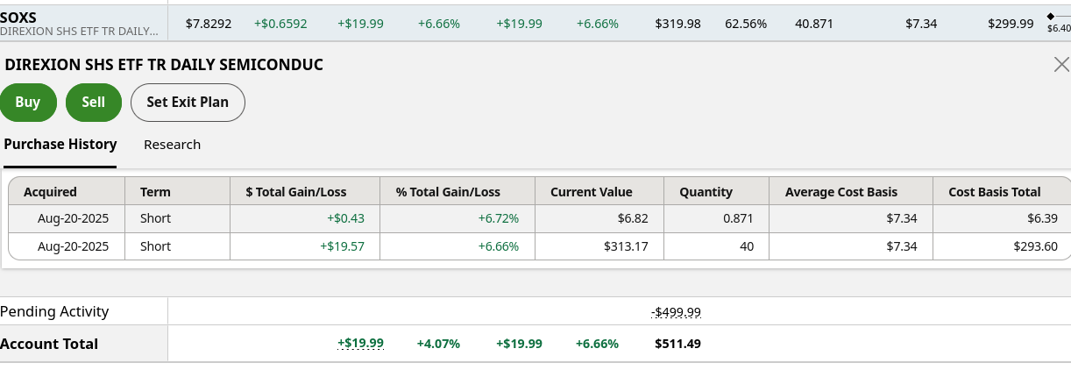Sort by $ Total Gain/Loss header

pos(296,192)
